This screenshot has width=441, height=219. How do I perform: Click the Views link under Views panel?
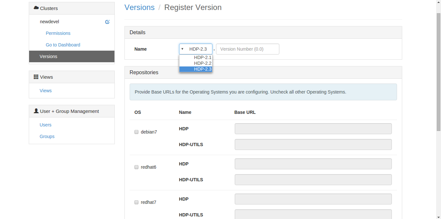46,91
